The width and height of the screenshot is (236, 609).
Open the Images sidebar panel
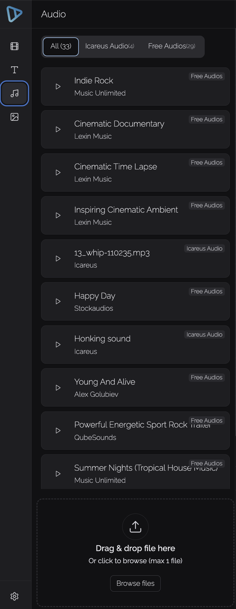coord(14,117)
